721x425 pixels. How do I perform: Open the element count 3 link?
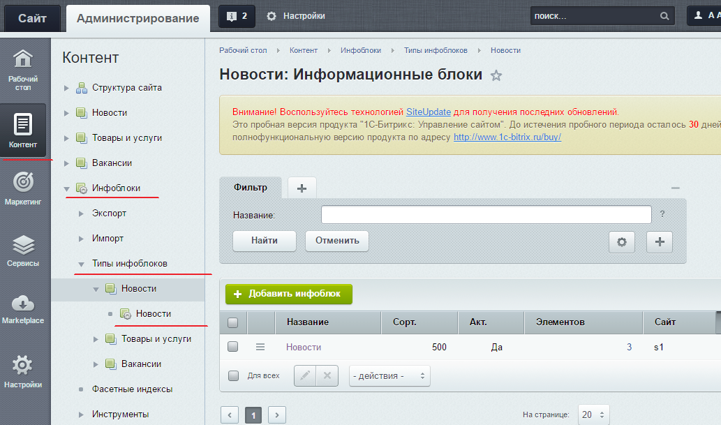(x=629, y=348)
